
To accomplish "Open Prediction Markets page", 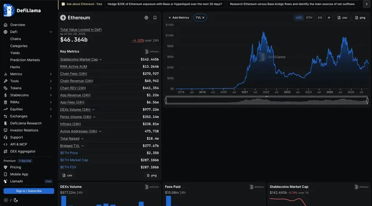I will tap(25, 60).
